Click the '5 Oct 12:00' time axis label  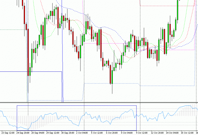(x=97, y=133)
